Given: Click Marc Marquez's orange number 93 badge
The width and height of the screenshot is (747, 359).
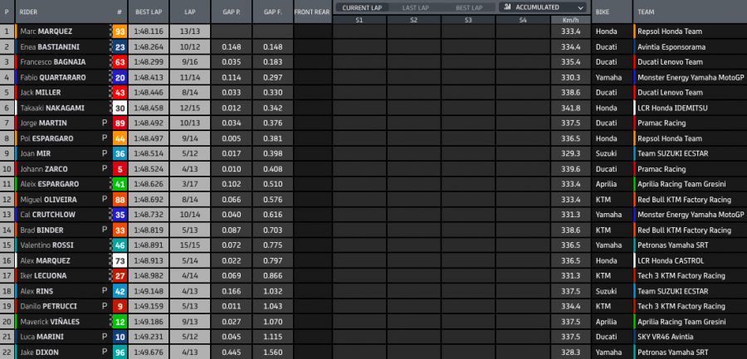Looking at the screenshot, I should tap(120, 32).
